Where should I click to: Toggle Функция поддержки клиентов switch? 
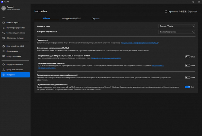click(x=187, y=64)
